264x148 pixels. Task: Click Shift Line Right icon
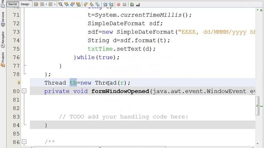[x=111, y=5]
